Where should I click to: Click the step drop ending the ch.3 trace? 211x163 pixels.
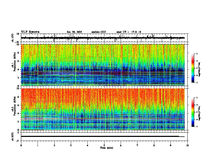point(179,136)
